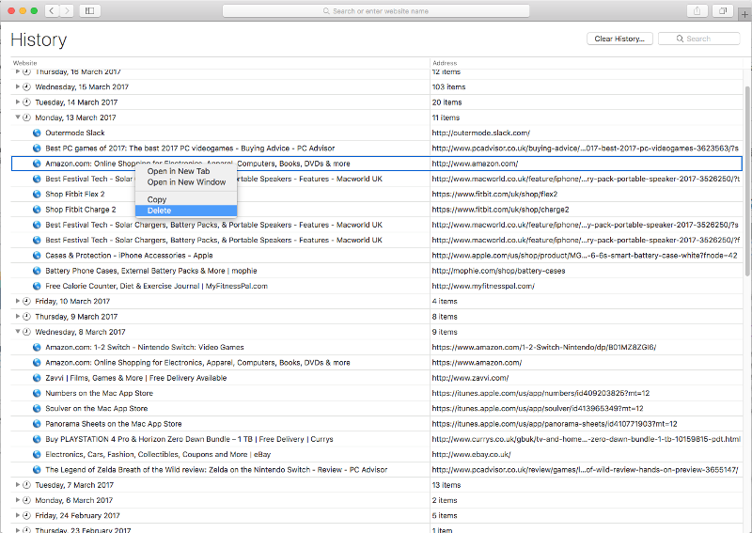Click the vertical scrollbar of history list
752x533 pixels.
747,180
